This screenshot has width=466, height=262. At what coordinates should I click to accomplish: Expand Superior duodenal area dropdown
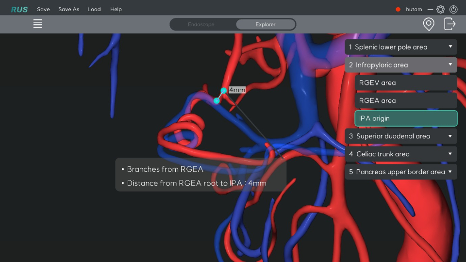click(401, 136)
